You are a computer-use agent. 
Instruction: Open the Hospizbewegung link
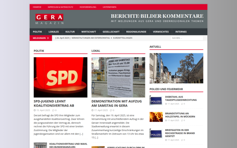tap(88, 7)
